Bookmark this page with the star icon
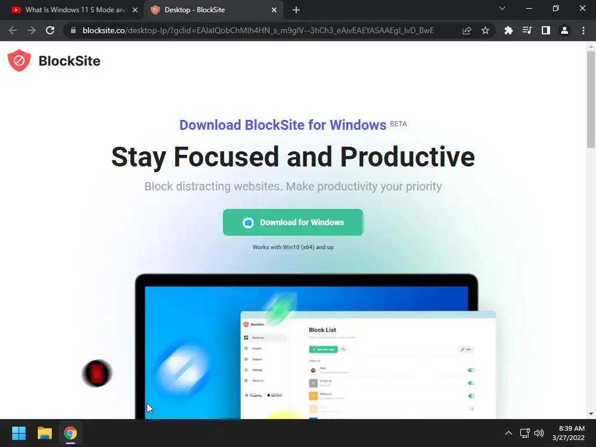The image size is (596, 447). click(485, 30)
